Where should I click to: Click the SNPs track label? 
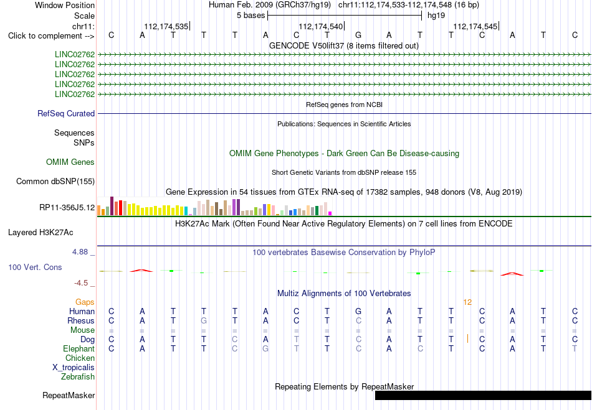[x=84, y=142]
